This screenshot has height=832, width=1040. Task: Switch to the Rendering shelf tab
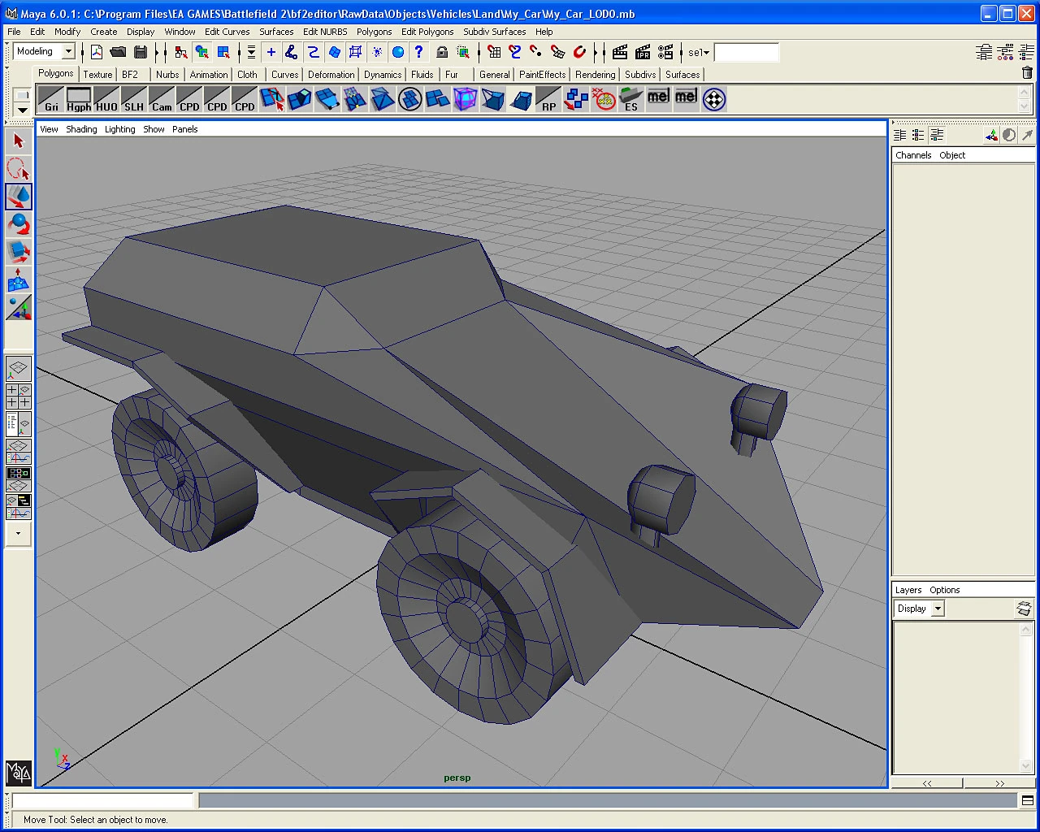click(595, 75)
